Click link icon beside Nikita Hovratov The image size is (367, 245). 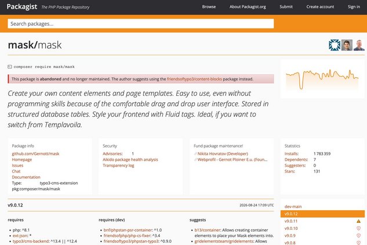(195, 154)
